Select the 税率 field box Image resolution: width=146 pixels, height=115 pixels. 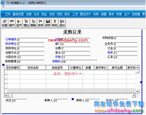pyautogui.click(x=126, y=53)
